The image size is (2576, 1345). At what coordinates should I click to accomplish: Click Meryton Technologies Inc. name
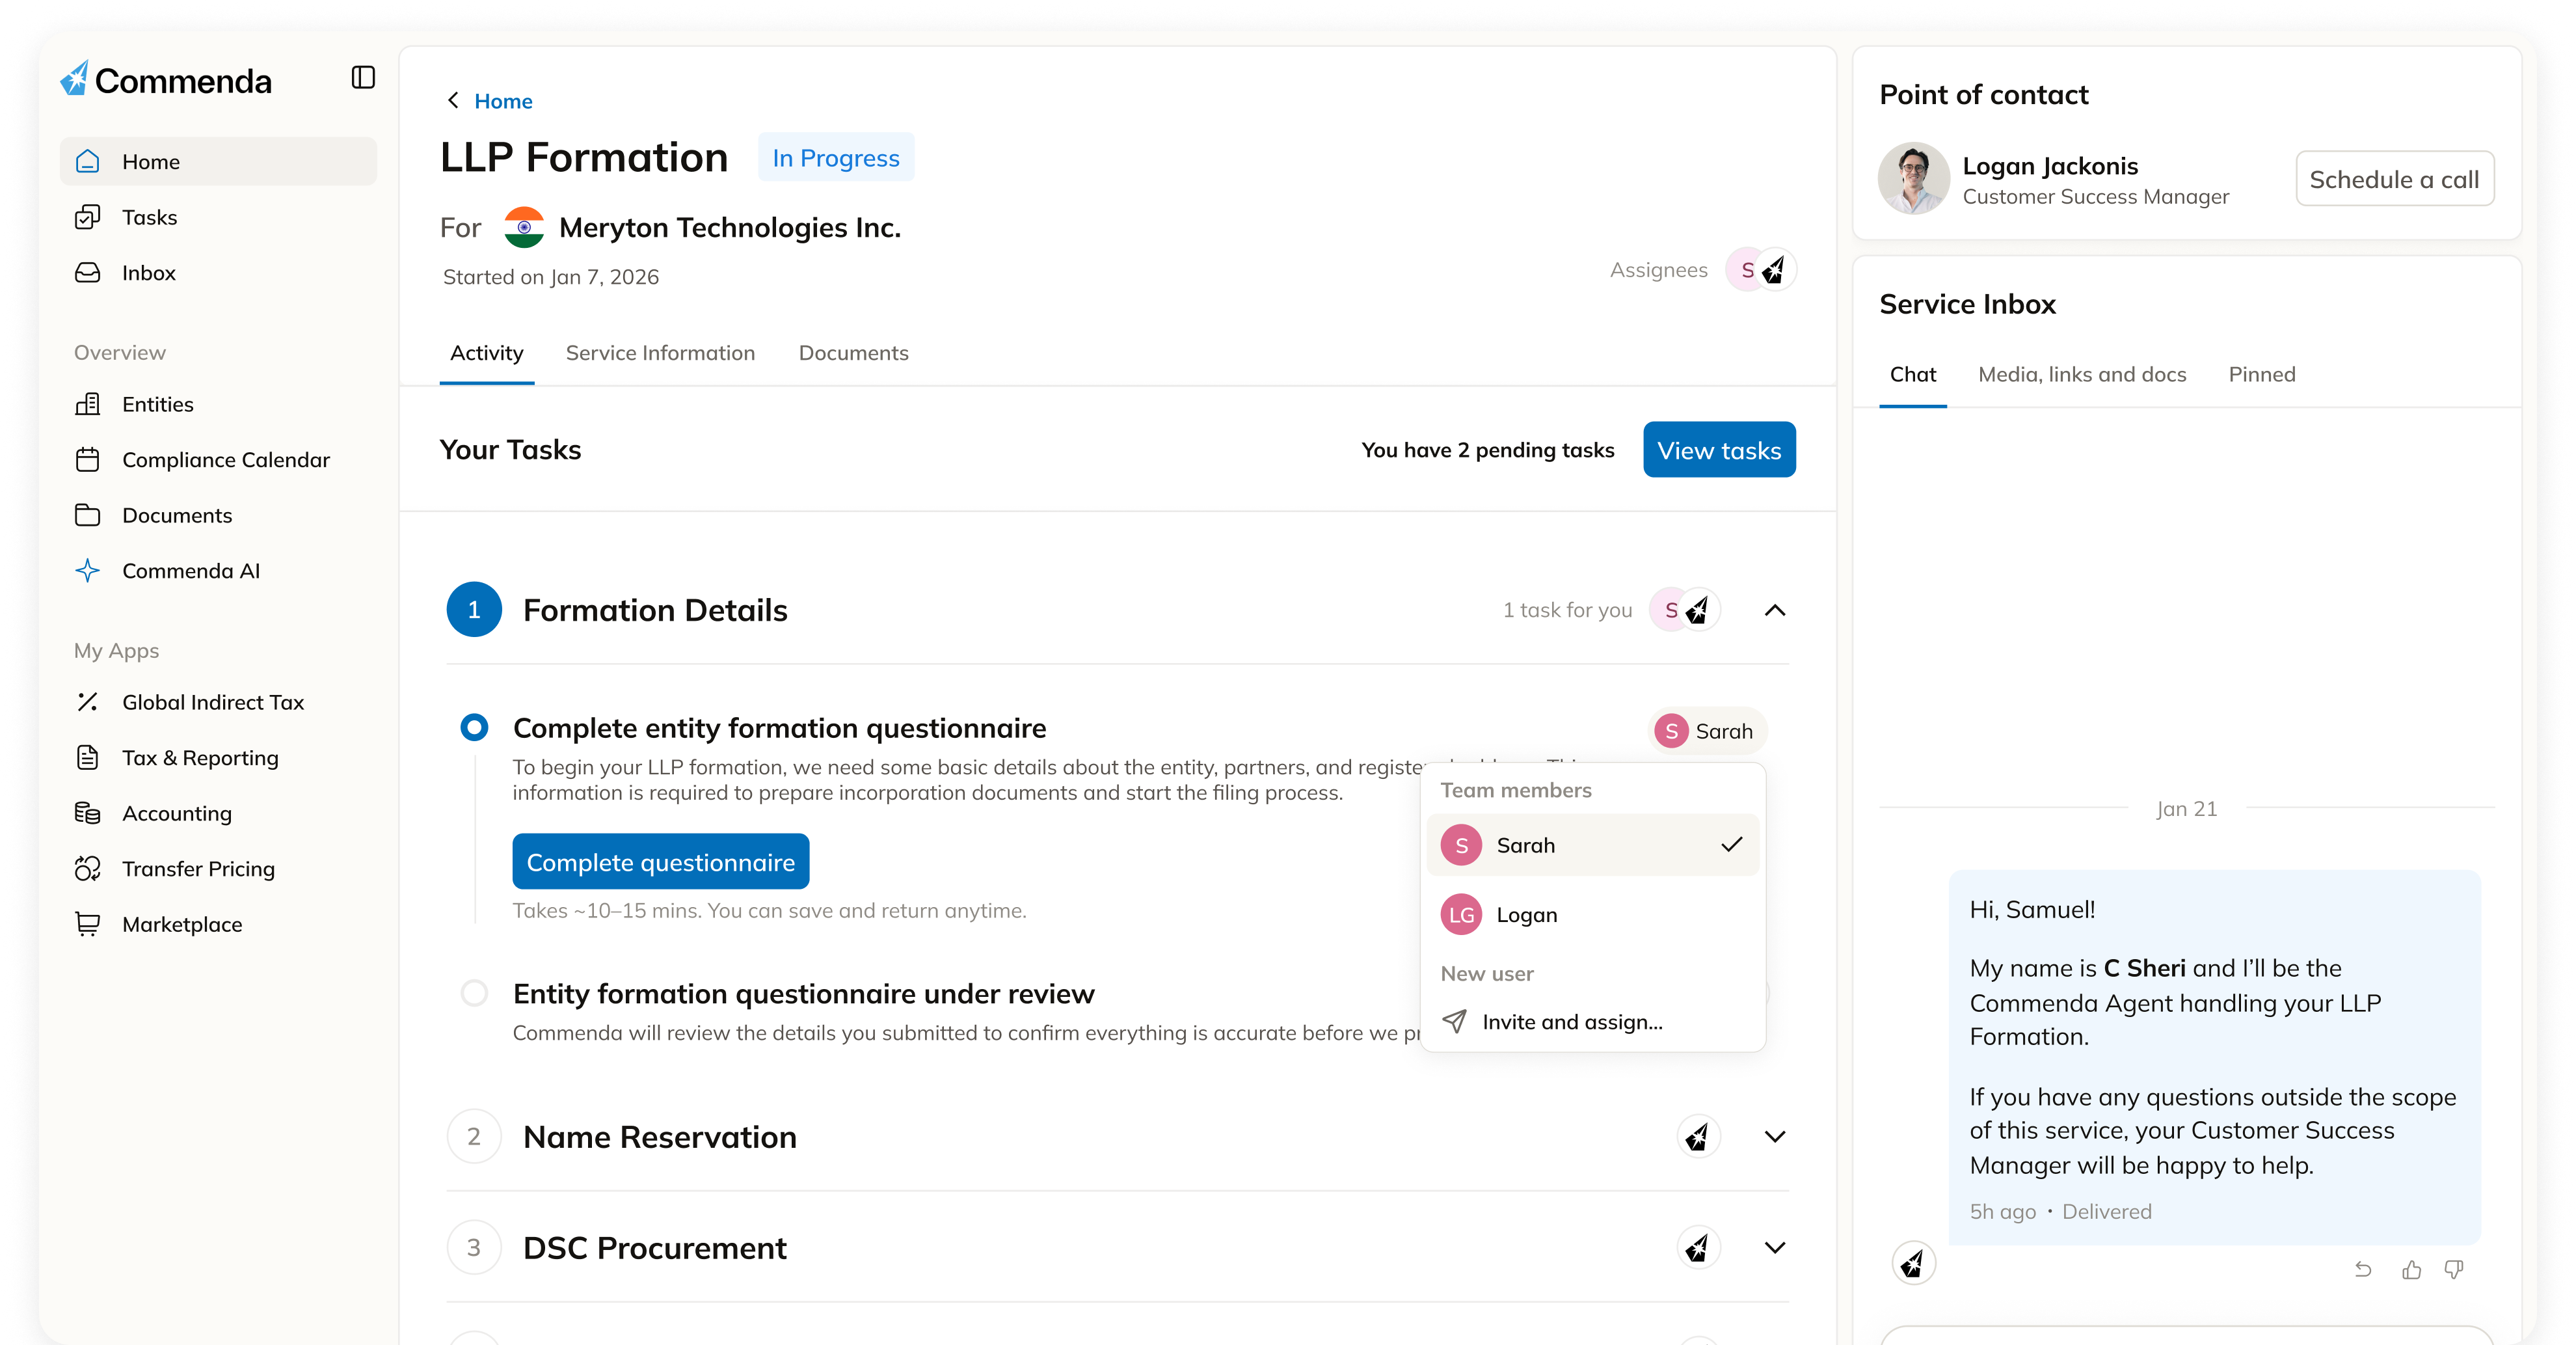(730, 228)
